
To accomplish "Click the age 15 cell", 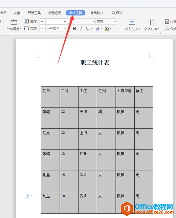I will [69, 181].
